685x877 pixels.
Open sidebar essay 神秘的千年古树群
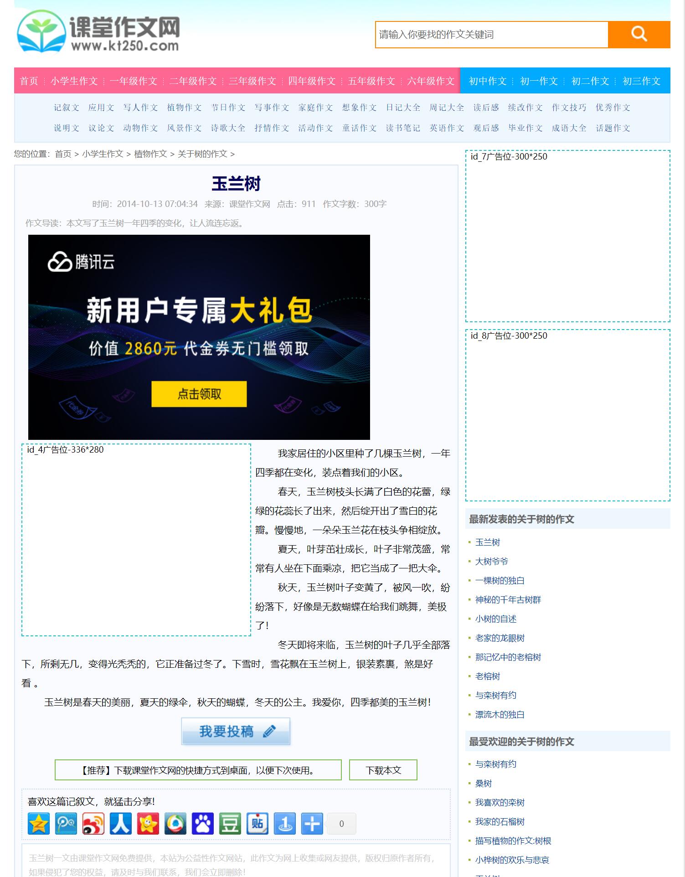point(508,600)
